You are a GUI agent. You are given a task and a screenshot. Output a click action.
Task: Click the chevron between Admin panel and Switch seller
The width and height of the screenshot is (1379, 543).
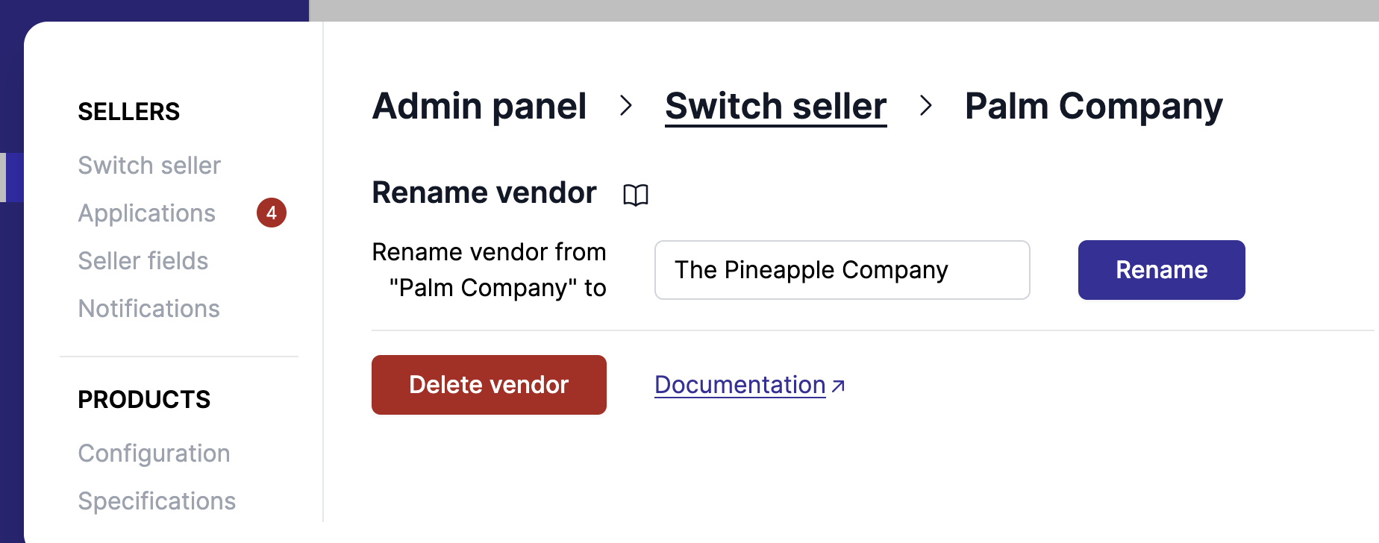click(x=626, y=107)
